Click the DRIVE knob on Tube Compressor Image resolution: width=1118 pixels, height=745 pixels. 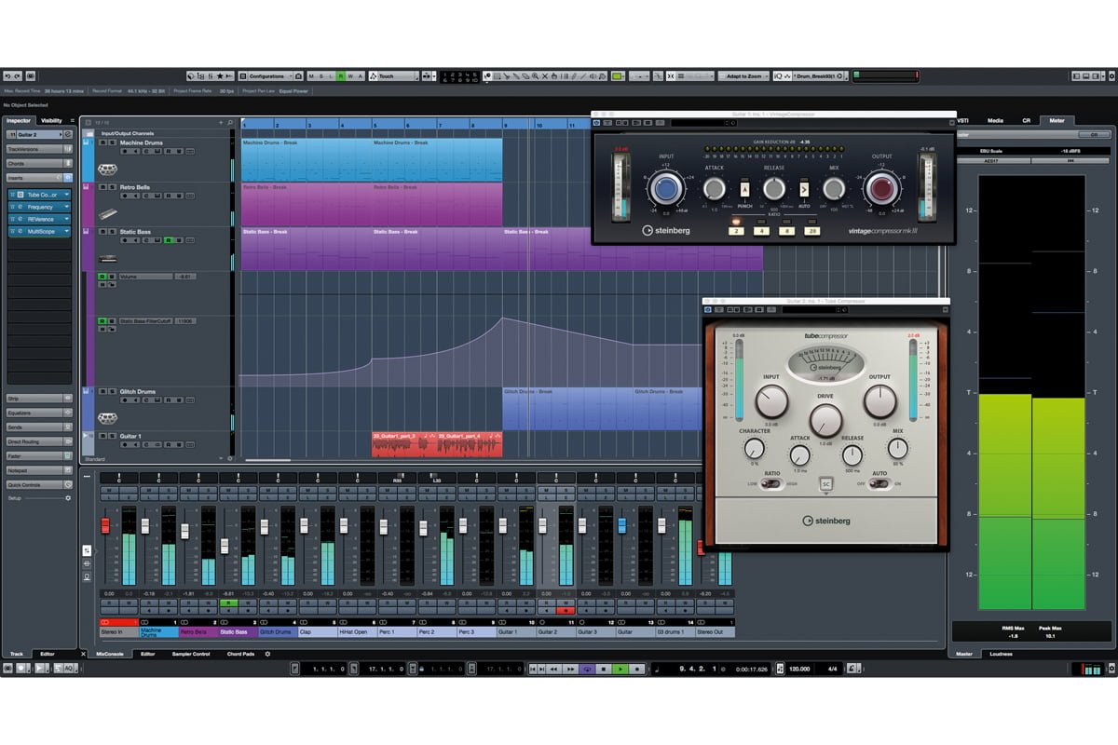coord(825,420)
